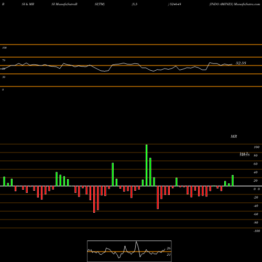Screen dimensions: 262x262
Task: Click the MR axis label -100
Action: (x=257, y=231)
